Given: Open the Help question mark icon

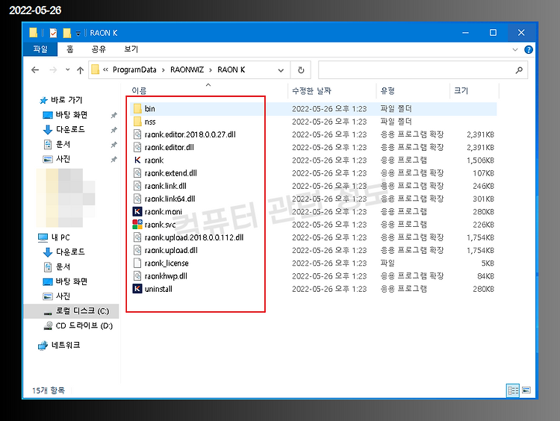Looking at the screenshot, I should 529,49.
